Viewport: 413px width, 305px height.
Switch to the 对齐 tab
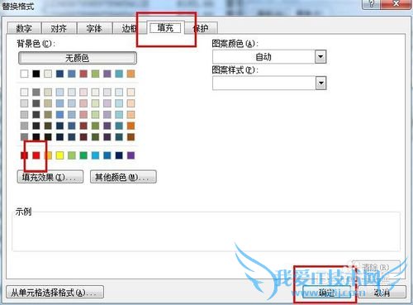59,28
